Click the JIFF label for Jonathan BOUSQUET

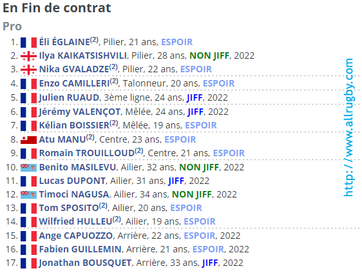(210, 263)
